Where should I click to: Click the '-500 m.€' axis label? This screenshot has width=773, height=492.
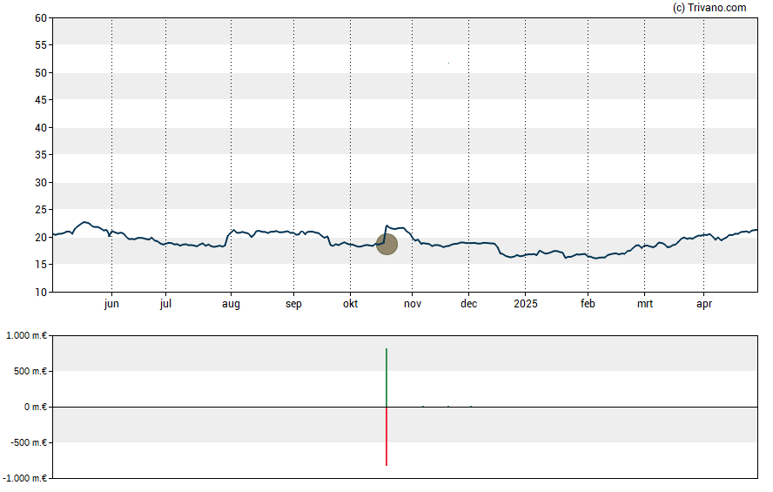click(29, 442)
